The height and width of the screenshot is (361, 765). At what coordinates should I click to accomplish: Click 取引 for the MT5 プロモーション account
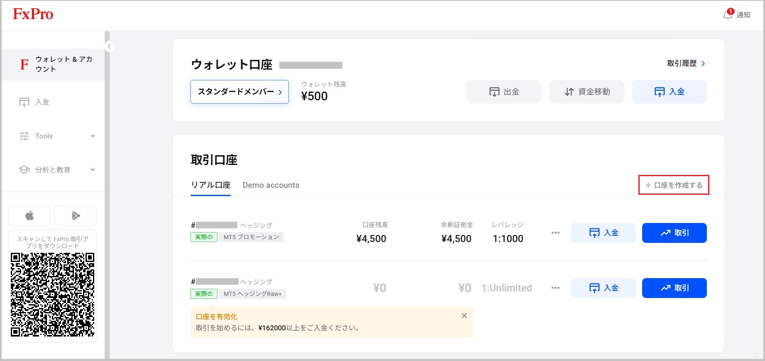(x=674, y=233)
